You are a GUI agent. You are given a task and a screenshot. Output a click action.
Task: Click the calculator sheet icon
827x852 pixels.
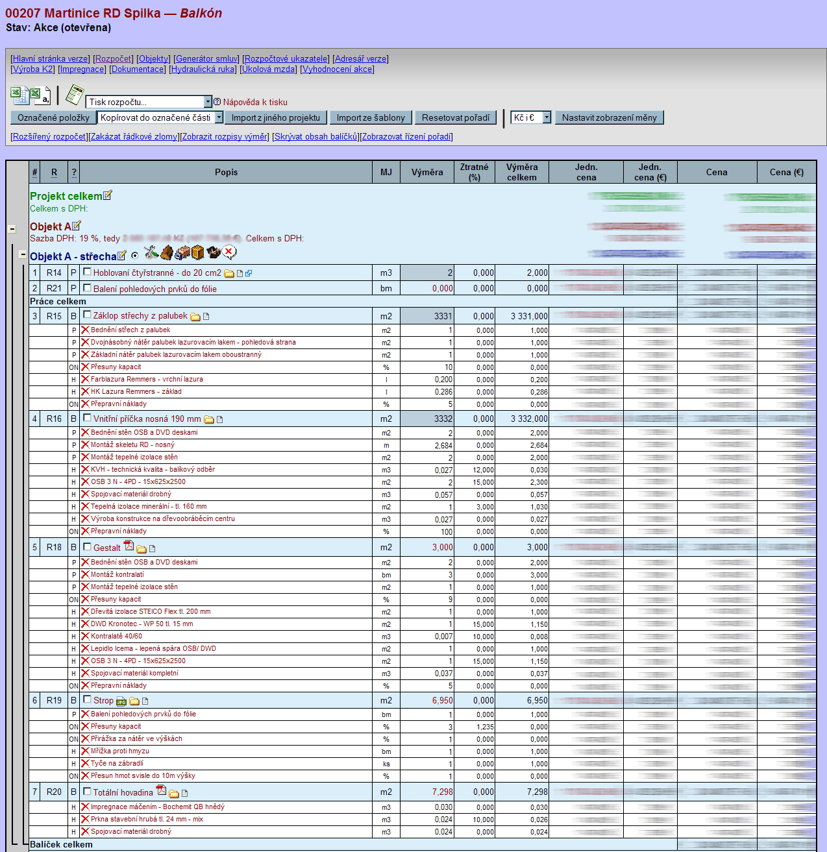point(75,95)
